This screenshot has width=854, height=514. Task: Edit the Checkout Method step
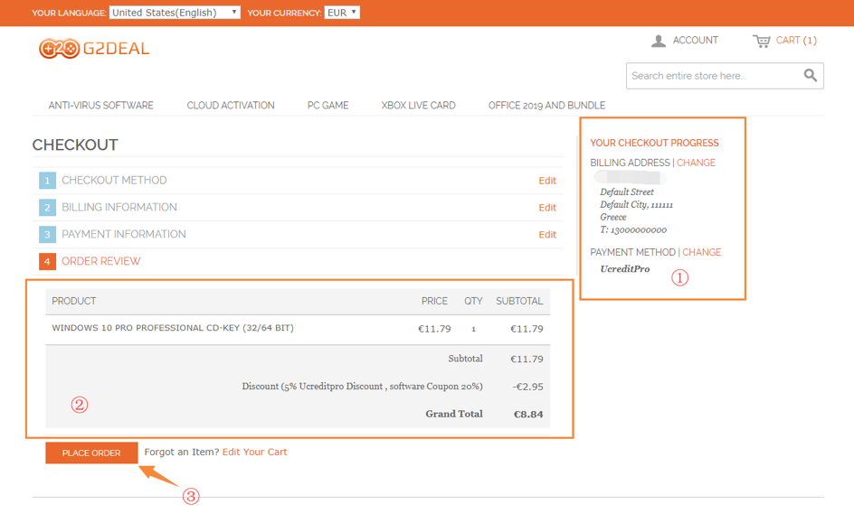(x=547, y=181)
